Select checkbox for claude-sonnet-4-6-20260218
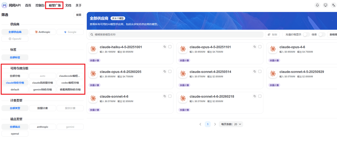The width and height of the screenshot is (337, 141). pyautogui.click(x=260, y=96)
